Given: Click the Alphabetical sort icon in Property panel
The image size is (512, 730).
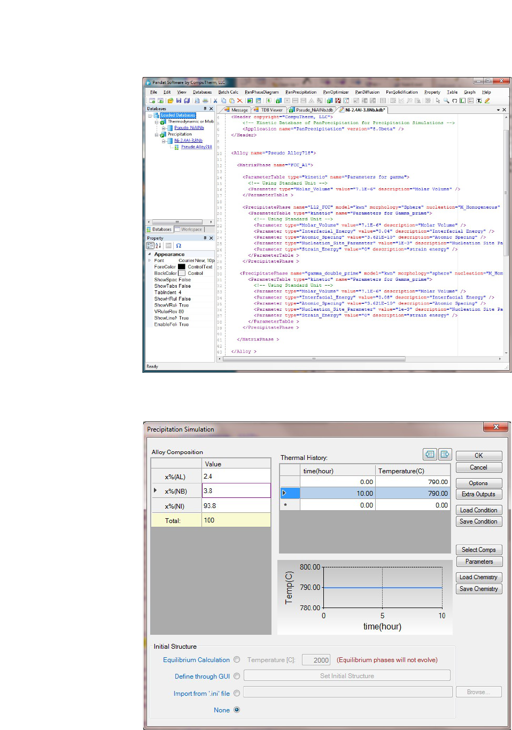Looking at the screenshot, I should (158, 245).
